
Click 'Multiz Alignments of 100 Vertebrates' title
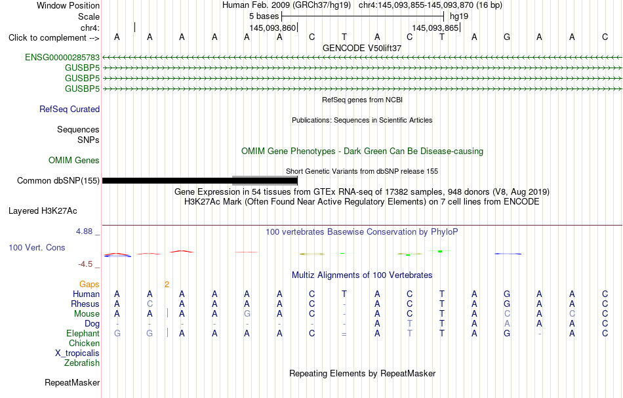pyautogui.click(x=362, y=275)
